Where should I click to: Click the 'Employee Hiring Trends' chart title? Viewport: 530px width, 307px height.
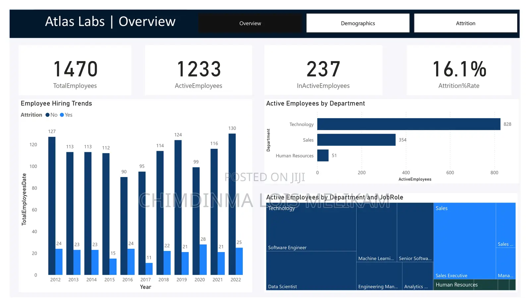(x=56, y=103)
